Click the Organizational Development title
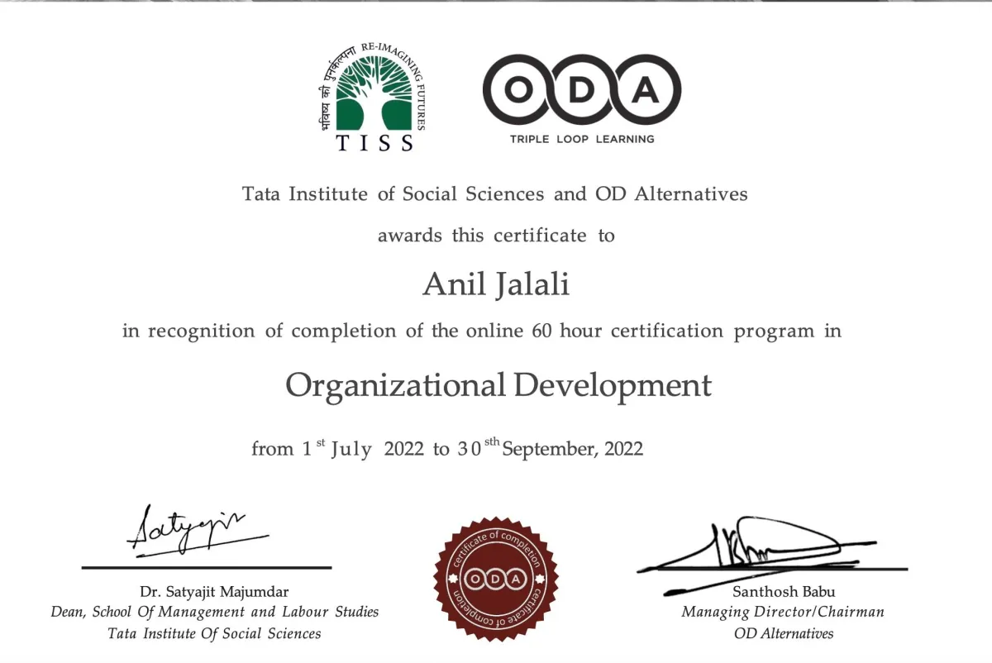The height and width of the screenshot is (663, 992). click(x=498, y=385)
